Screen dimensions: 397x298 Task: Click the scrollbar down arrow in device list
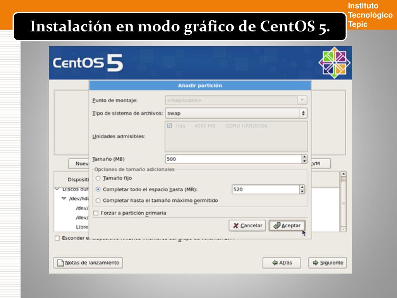[343, 229]
